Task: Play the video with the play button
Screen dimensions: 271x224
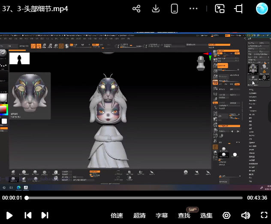Action: (9, 215)
